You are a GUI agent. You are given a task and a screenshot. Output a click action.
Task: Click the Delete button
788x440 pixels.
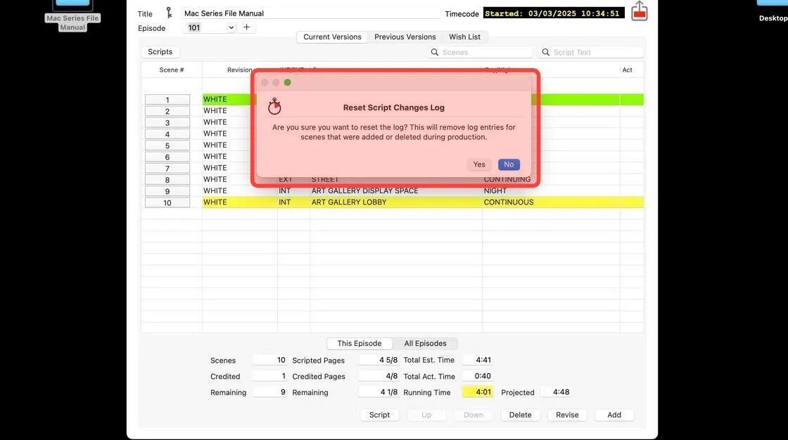[520, 415]
